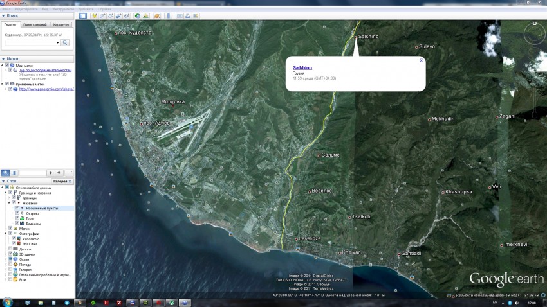Click the add placemark toolbar icon
The image size is (547, 307).
pos(94,15)
